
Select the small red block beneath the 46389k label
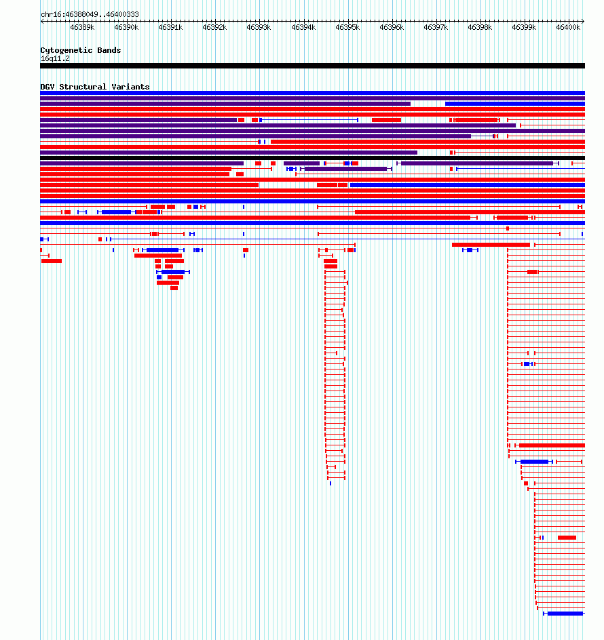pos(67,212)
